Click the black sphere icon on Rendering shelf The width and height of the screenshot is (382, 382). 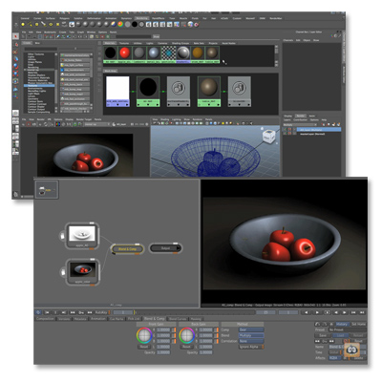(135, 24)
